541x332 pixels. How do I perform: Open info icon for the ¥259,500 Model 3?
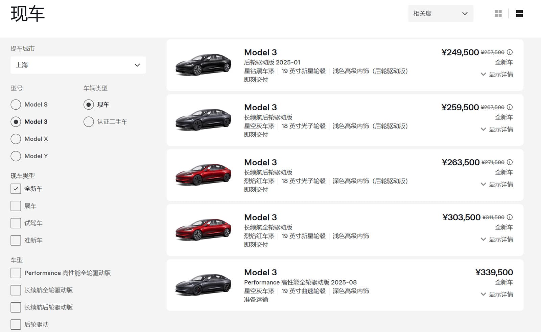[510, 107]
